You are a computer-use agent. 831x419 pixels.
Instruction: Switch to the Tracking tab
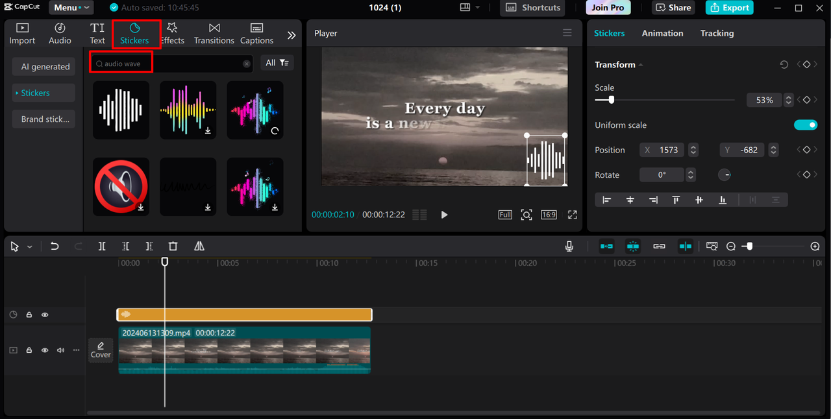tap(717, 33)
